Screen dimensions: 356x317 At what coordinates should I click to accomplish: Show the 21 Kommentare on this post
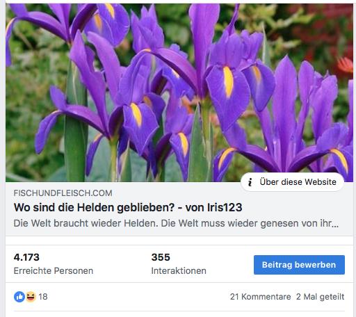[261, 297]
